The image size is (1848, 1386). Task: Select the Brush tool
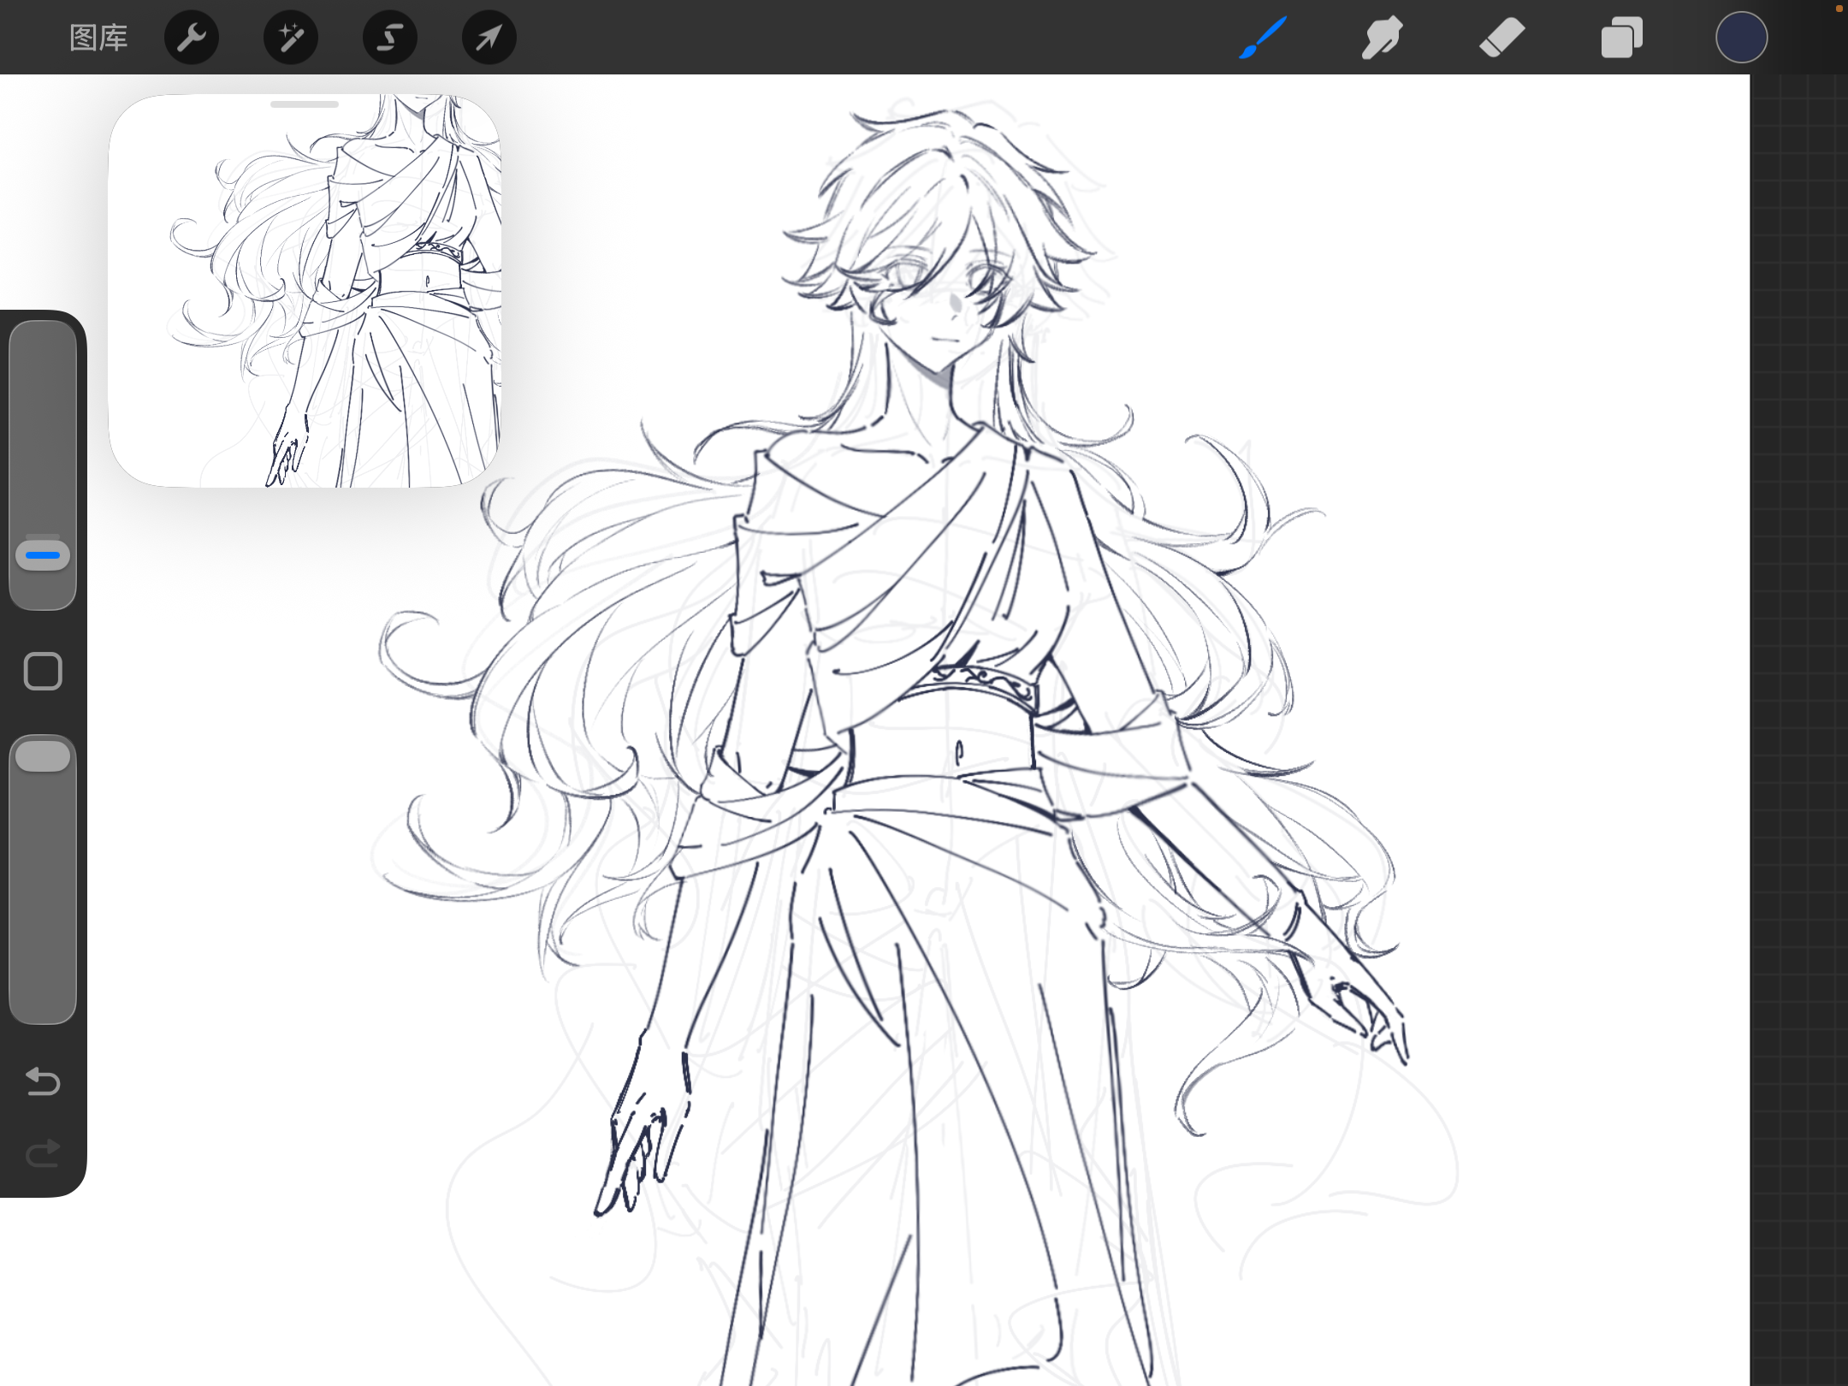tap(1263, 38)
